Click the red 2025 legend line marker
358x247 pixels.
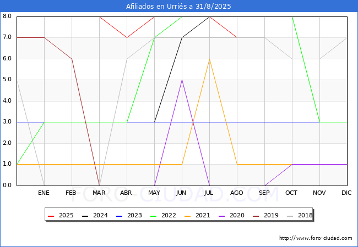point(52,216)
